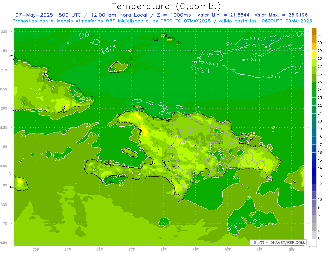Click the "Z = 1000mb" level label
This screenshot has height=253, width=327.
pos(174,15)
